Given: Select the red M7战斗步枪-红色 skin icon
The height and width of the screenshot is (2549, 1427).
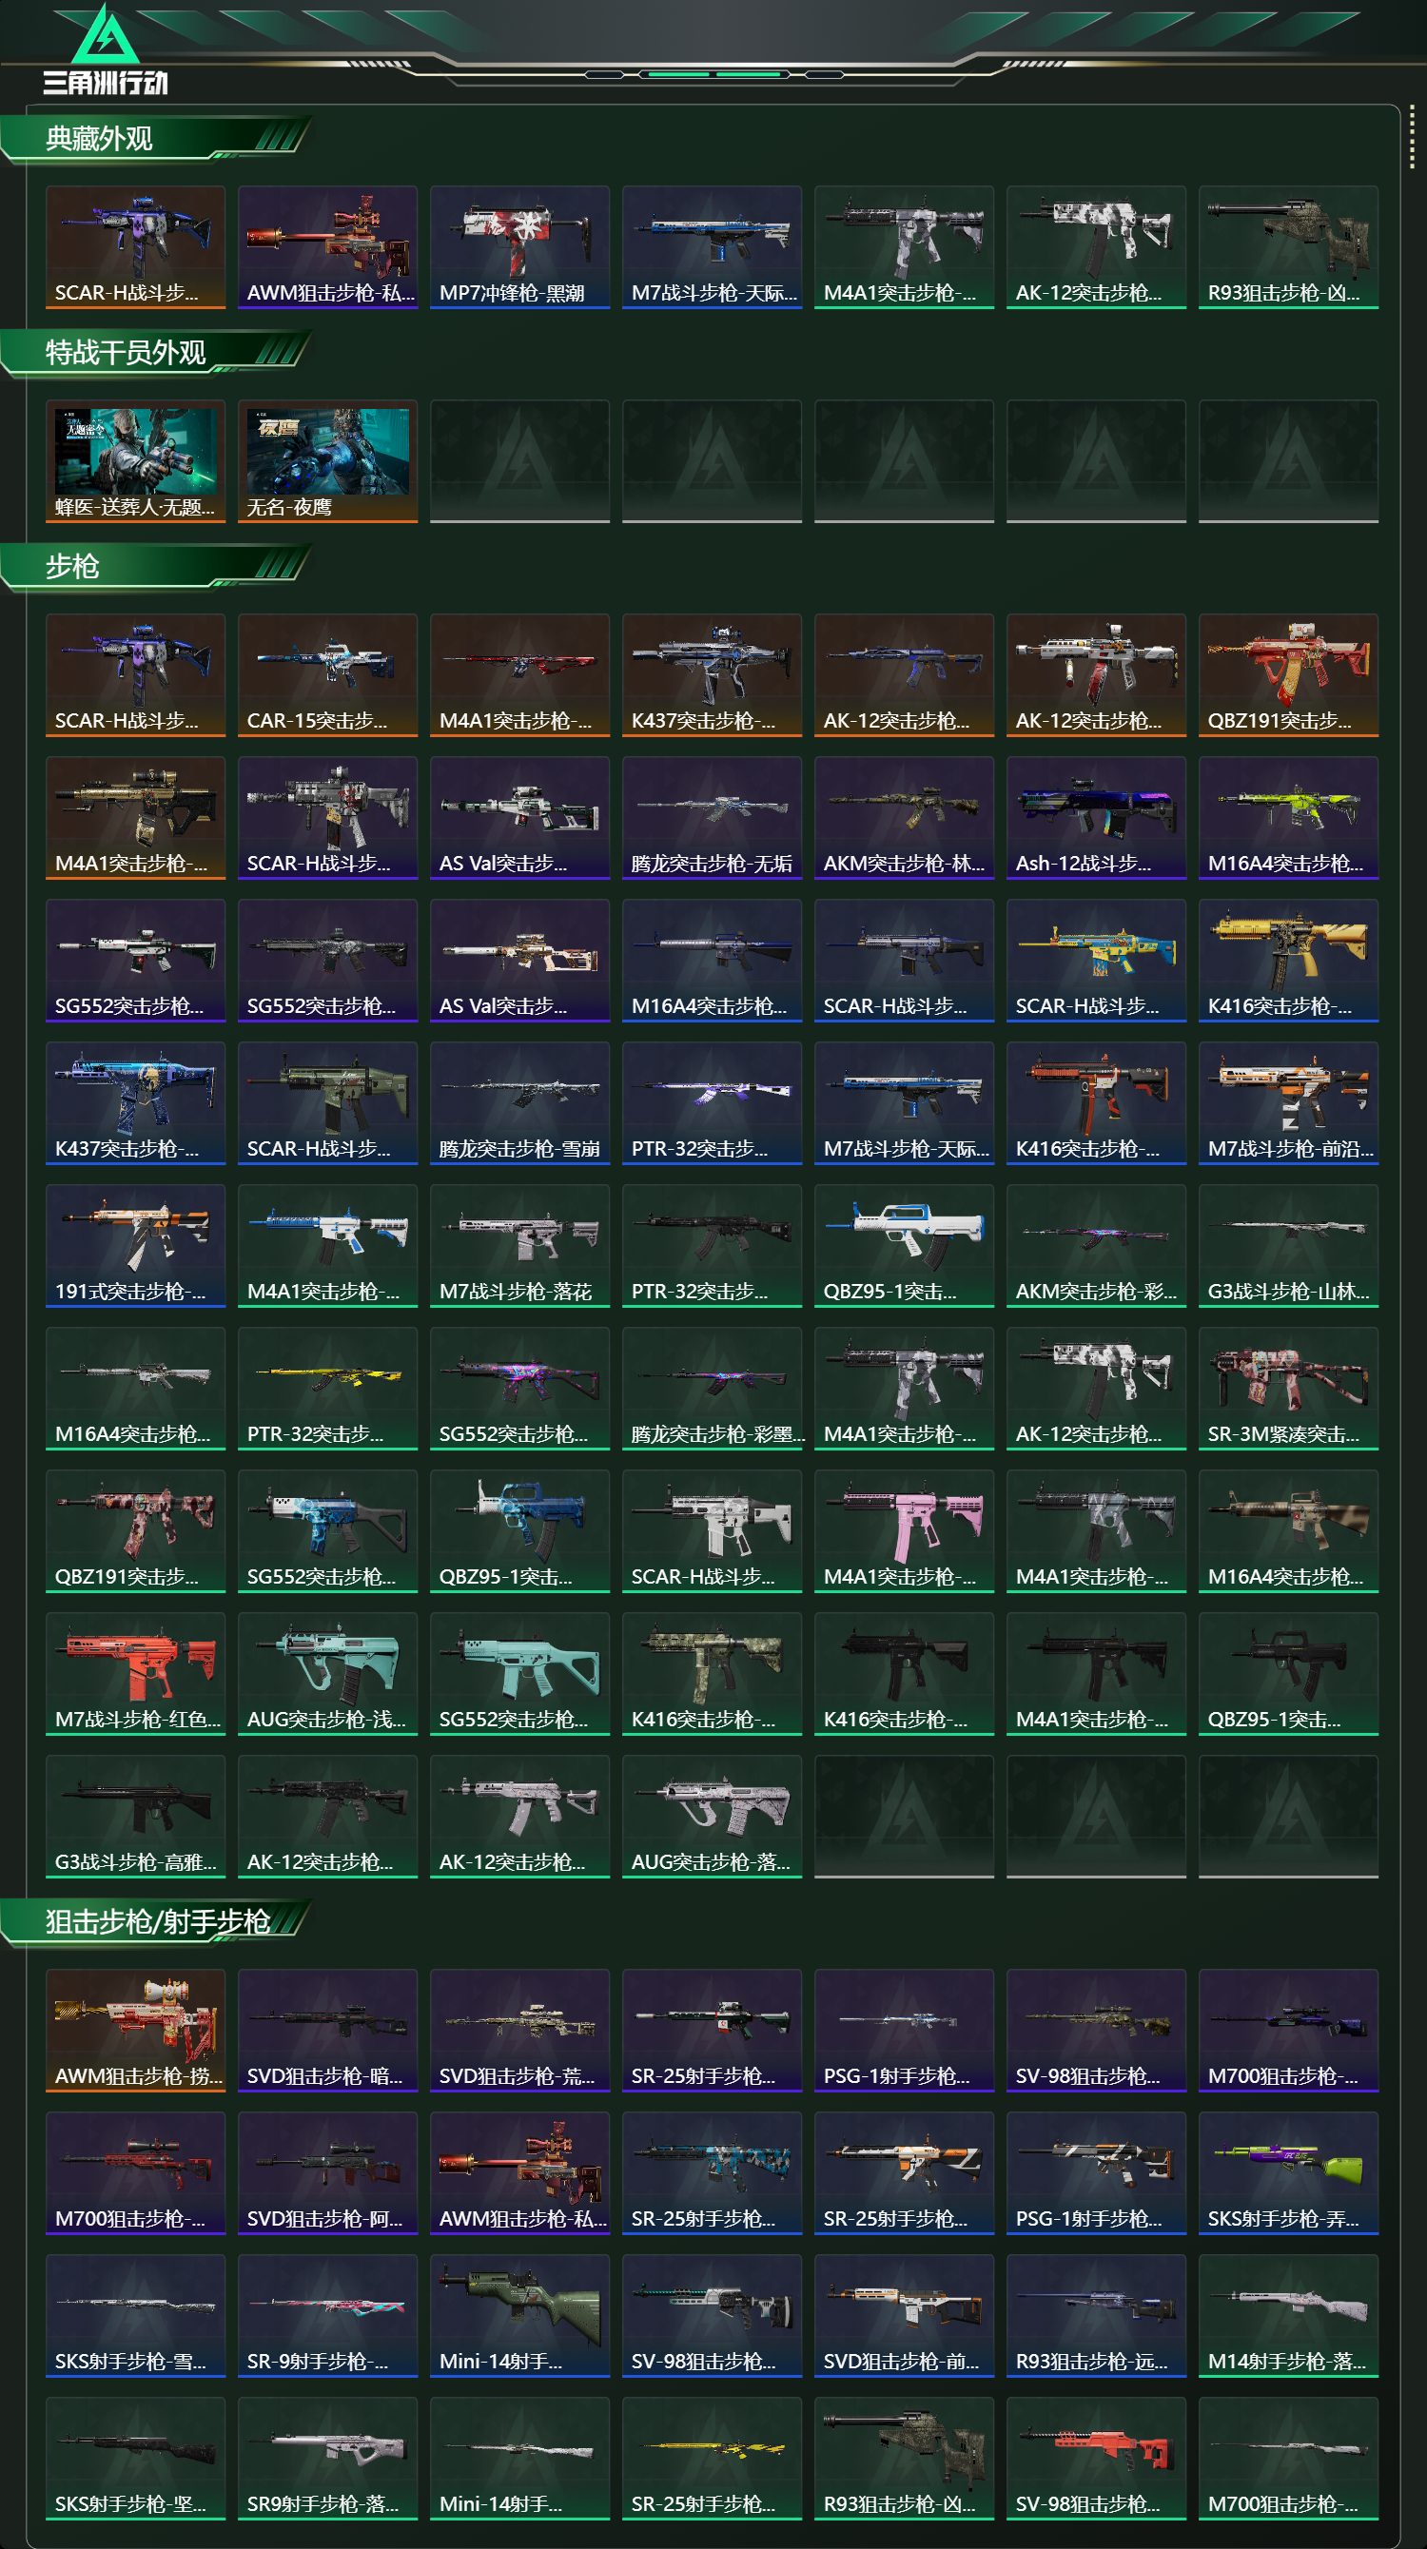Looking at the screenshot, I should (136, 1672).
